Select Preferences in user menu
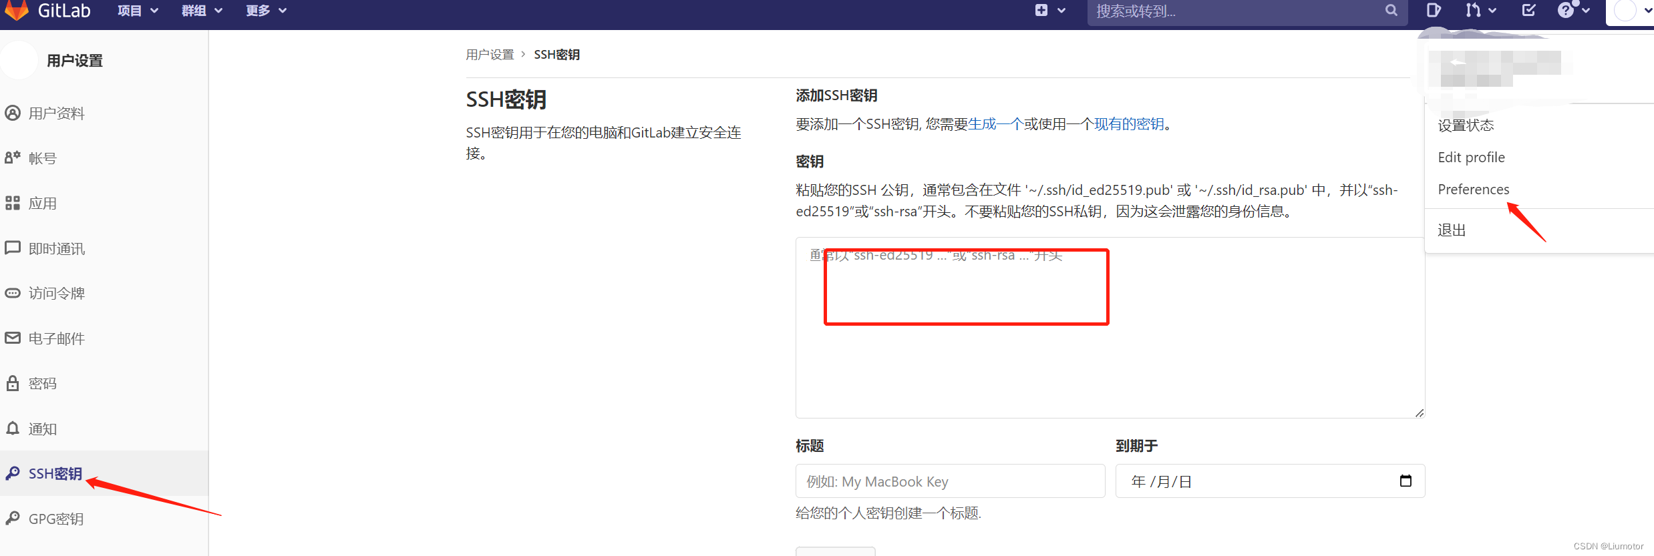1654x556 pixels. (1474, 190)
